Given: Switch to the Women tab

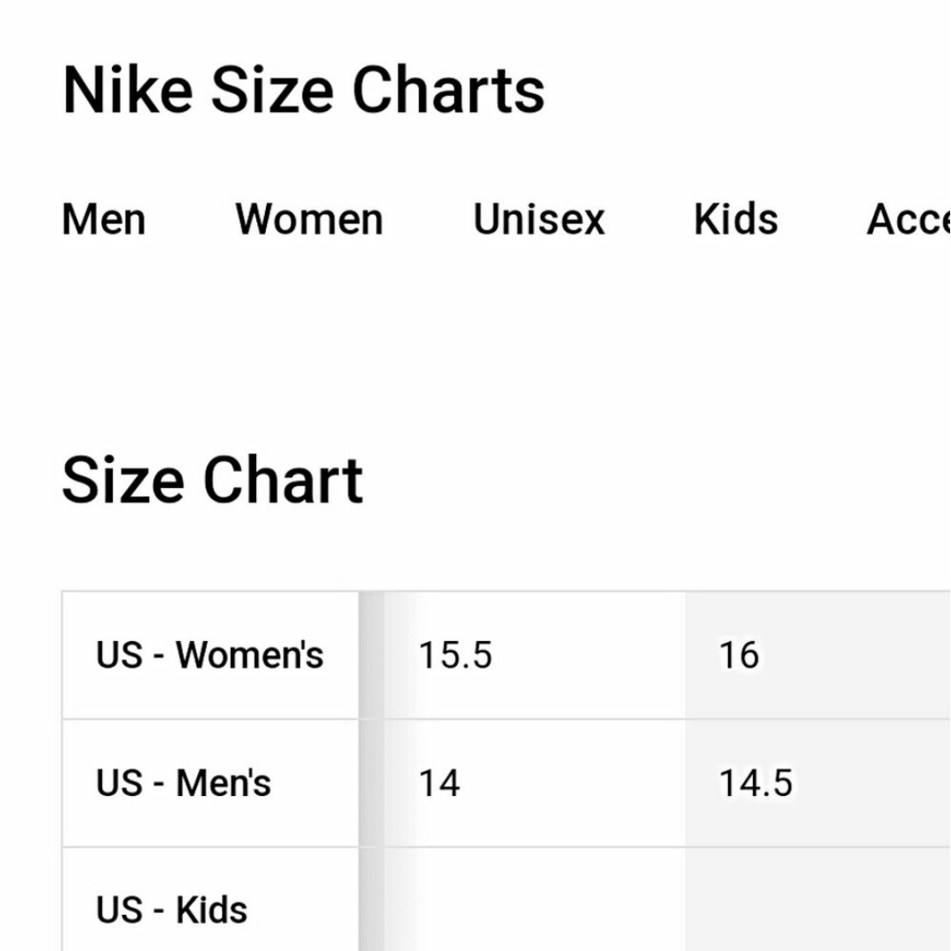Looking at the screenshot, I should tap(309, 219).
